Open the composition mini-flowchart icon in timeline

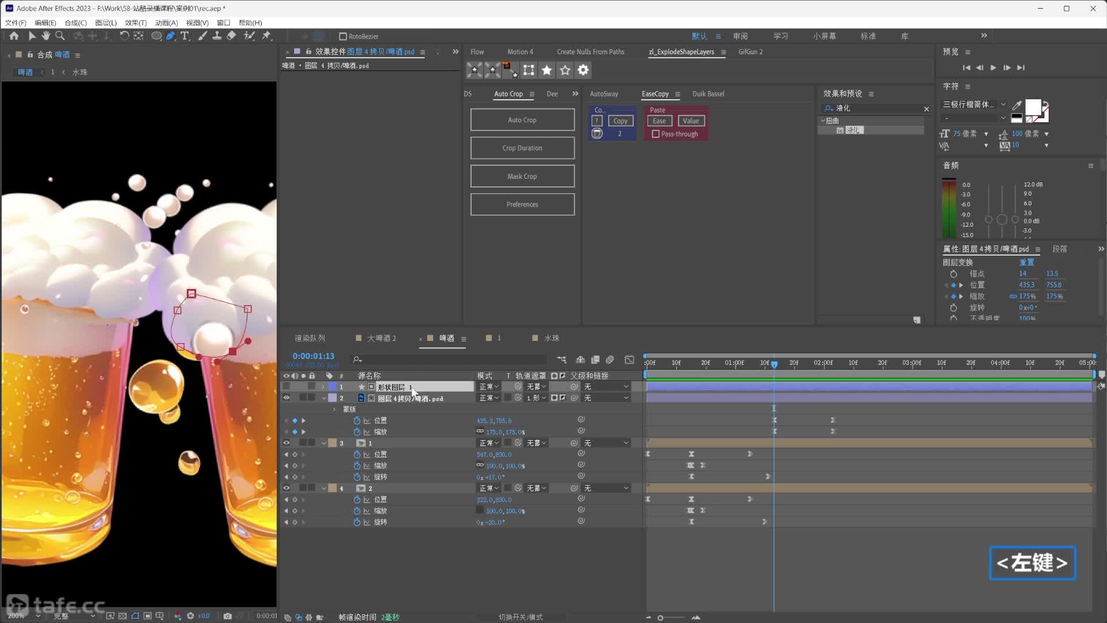pyautogui.click(x=562, y=359)
